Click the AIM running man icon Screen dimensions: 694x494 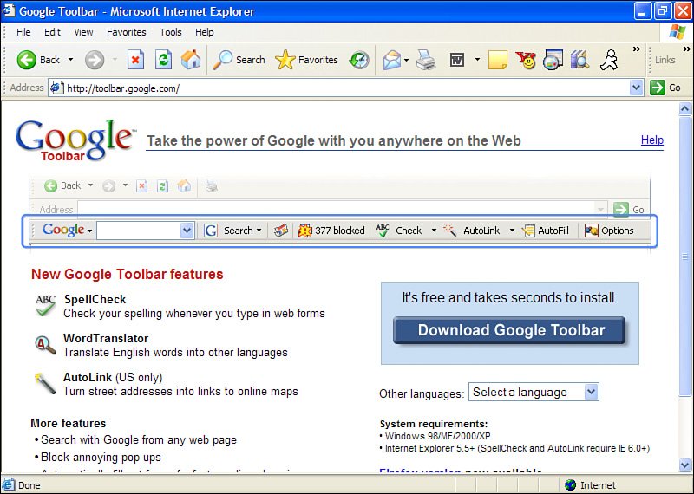click(x=609, y=60)
